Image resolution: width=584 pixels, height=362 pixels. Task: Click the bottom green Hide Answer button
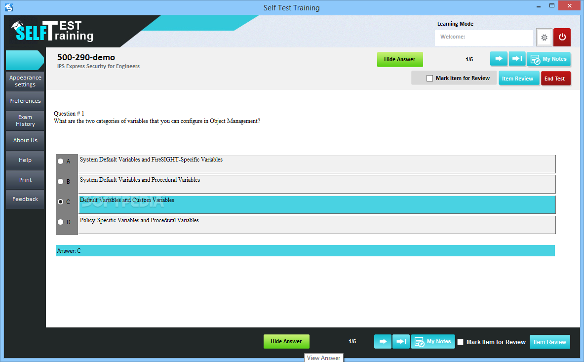[x=286, y=341]
